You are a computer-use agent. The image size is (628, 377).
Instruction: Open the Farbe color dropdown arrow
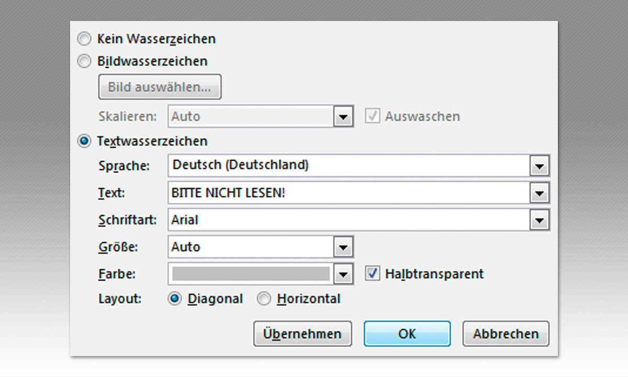tap(342, 273)
